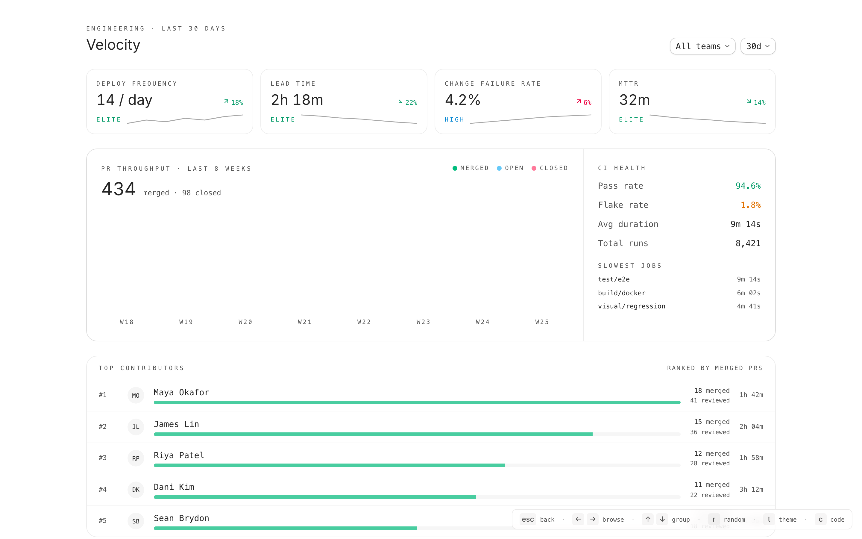Open the All teams dropdown
The width and height of the screenshot is (862, 539).
702,46
